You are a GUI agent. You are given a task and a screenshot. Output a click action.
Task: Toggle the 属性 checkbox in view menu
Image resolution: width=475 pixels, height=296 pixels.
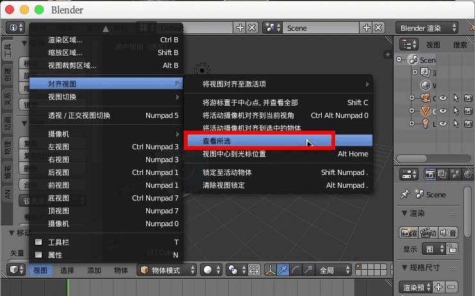tap(38, 254)
